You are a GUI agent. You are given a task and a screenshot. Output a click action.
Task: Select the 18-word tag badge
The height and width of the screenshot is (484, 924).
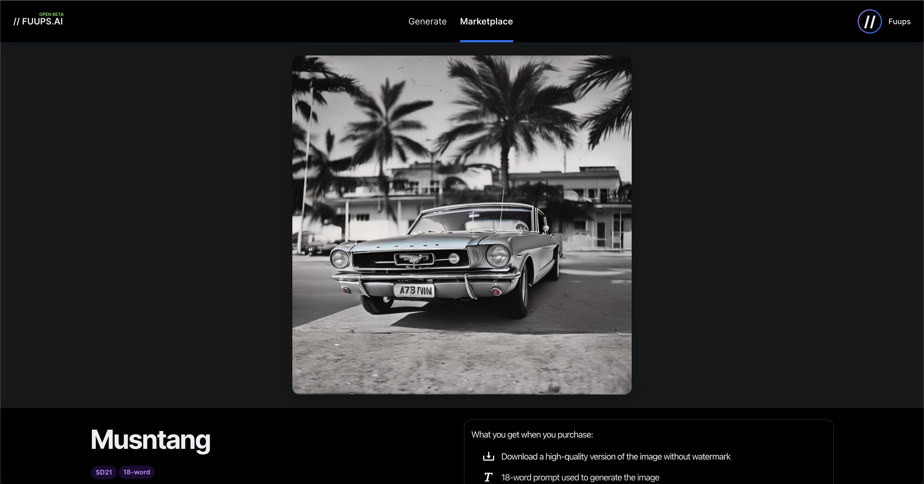click(136, 472)
